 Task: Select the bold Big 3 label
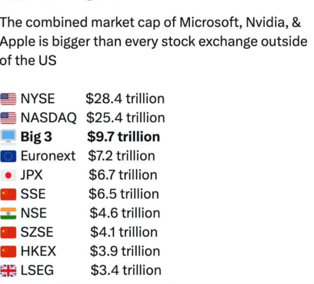[36, 137]
